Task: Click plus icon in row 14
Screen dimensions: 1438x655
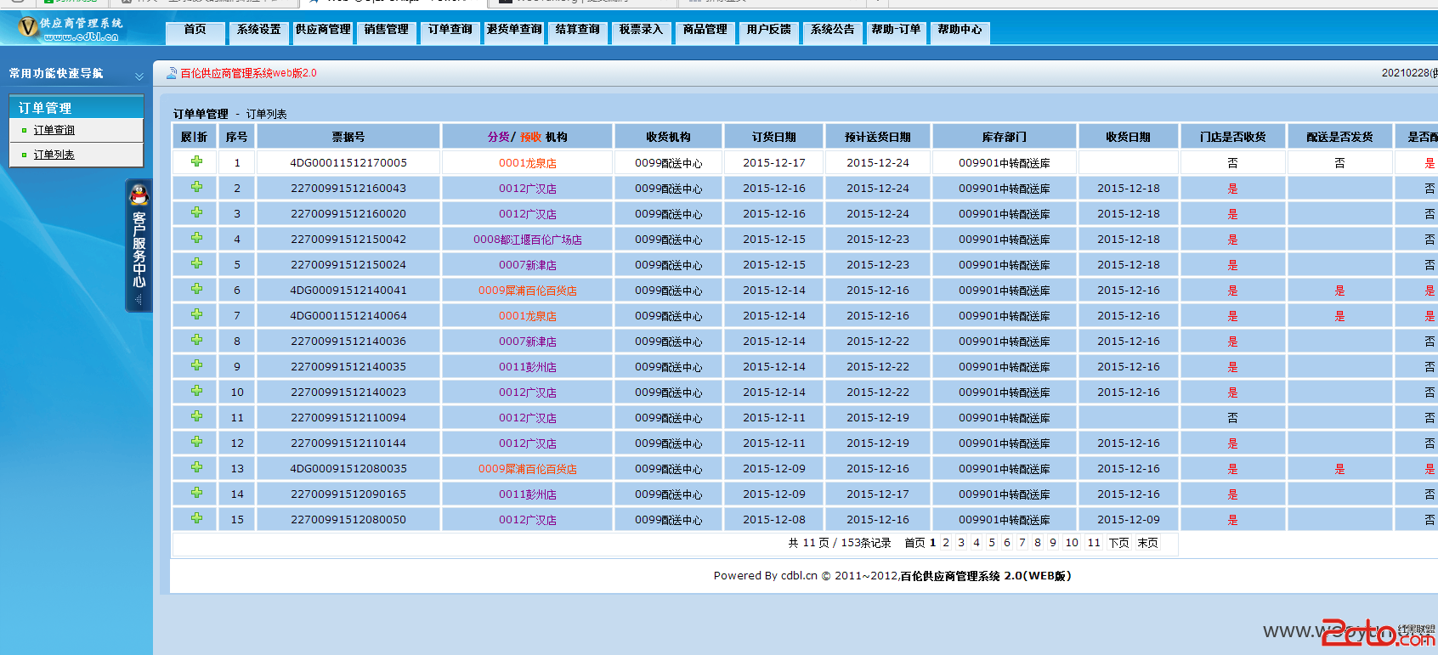Action: [196, 493]
